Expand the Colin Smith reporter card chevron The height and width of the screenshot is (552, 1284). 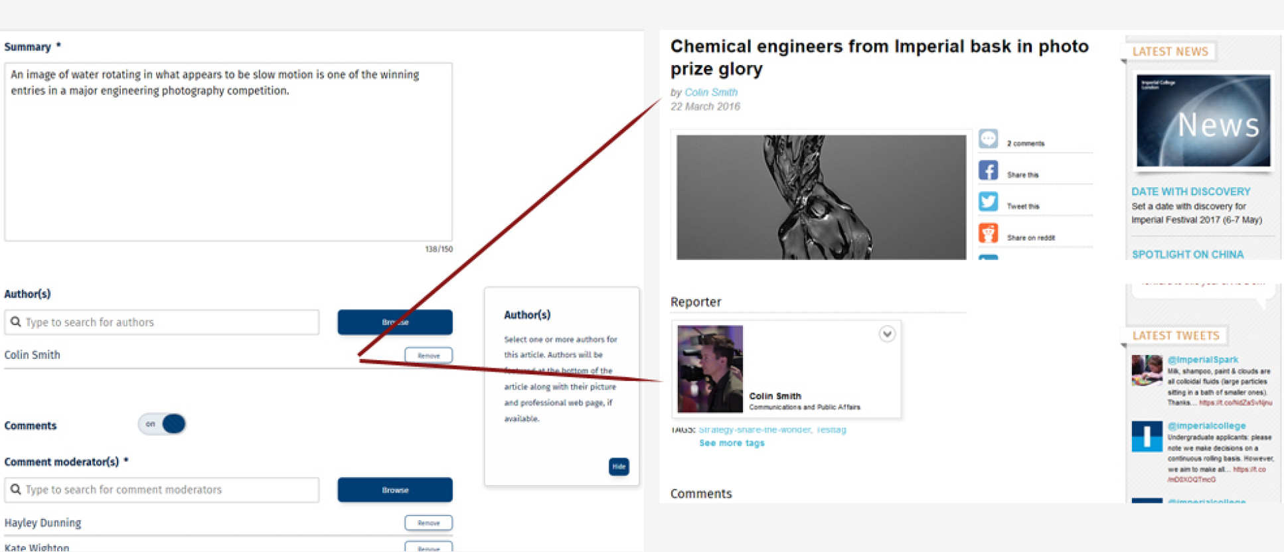887,334
